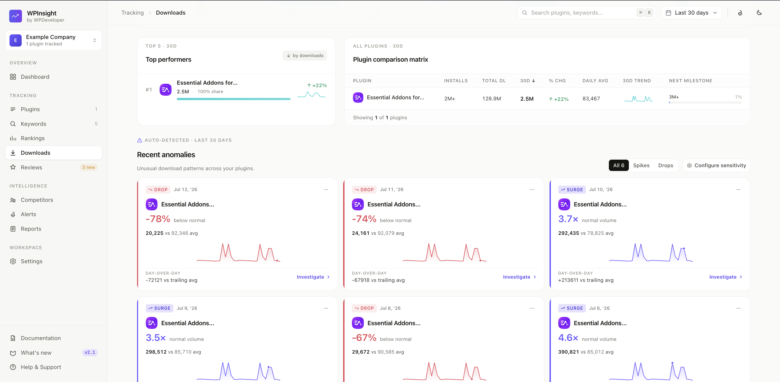Image resolution: width=780 pixels, height=382 pixels.
Task: Open the Dashboard grid icon
Action: click(x=13, y=77)
